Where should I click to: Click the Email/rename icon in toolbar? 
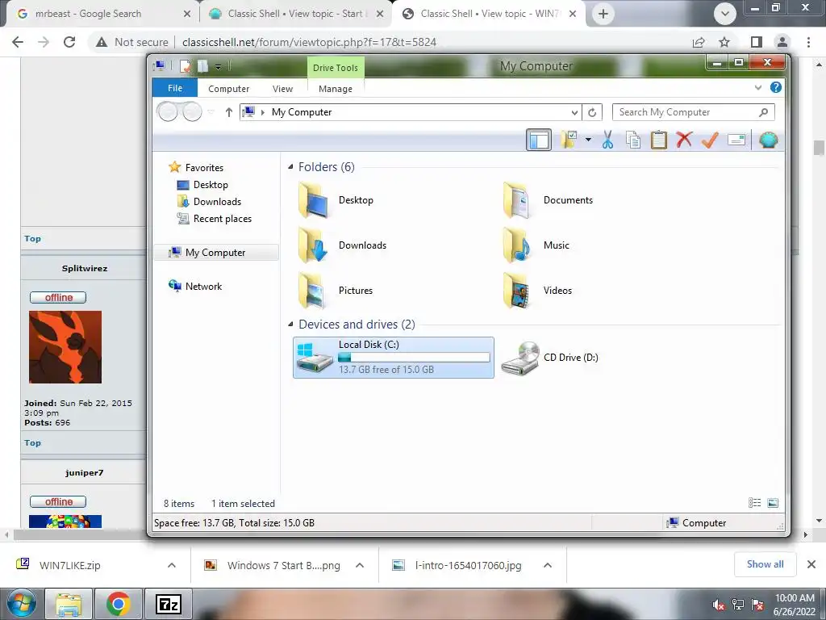[736, 140]
